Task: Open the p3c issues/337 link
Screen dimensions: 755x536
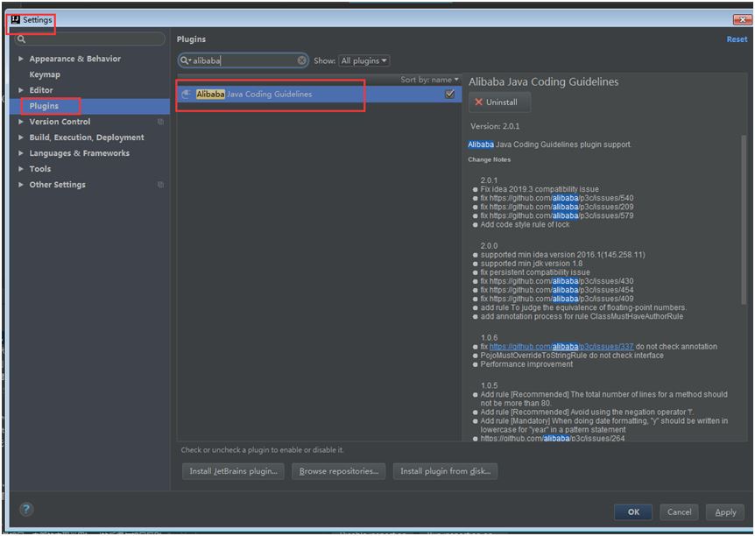Action: pos(561,347)
